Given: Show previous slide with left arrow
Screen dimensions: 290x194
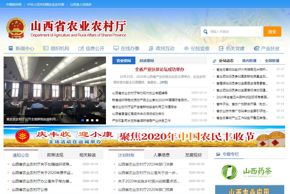Looking at the screenshot, I should tap(9, 93).
